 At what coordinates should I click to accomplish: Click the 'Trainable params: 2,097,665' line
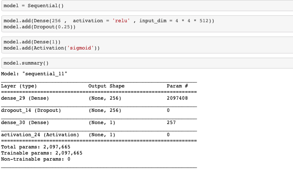tap(42, 153)
